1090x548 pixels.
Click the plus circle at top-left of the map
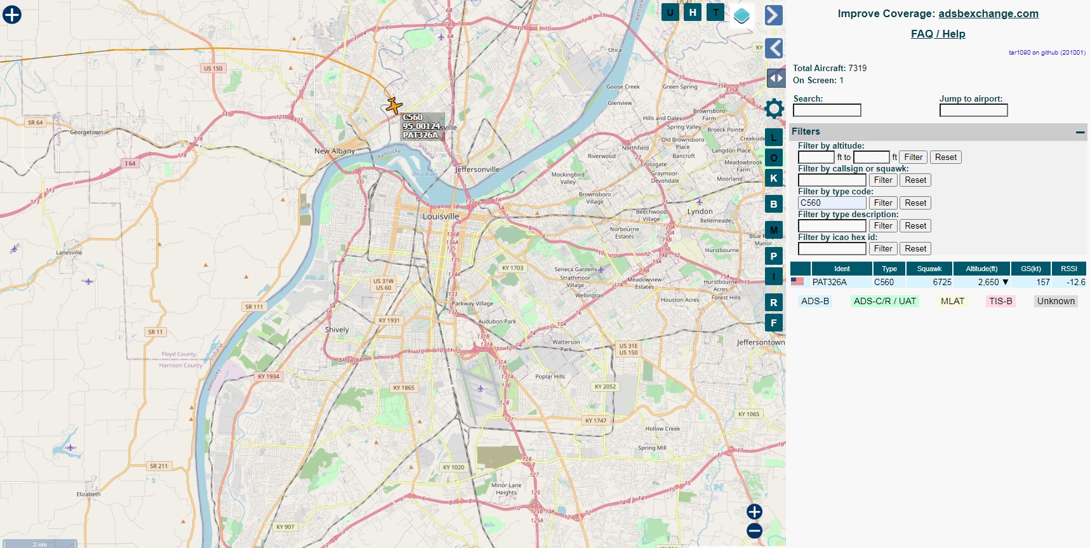coord(12,15)
